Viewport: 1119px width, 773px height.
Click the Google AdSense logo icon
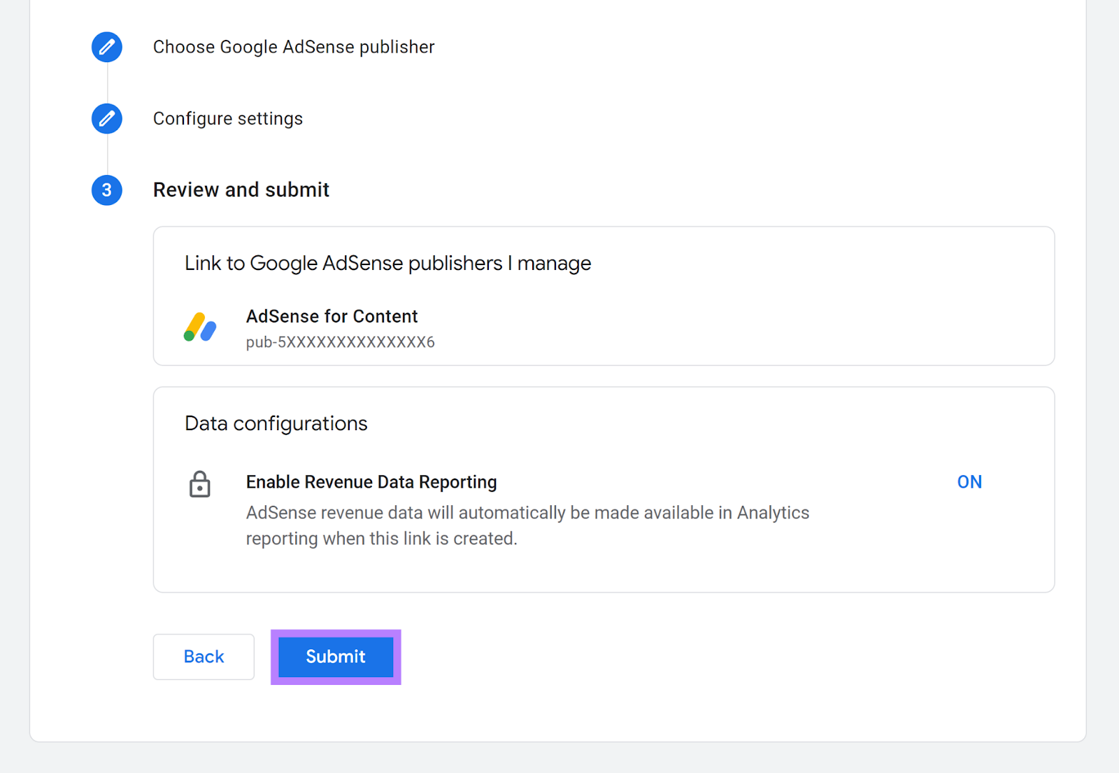pyautogui.click(x=200, y=327)
